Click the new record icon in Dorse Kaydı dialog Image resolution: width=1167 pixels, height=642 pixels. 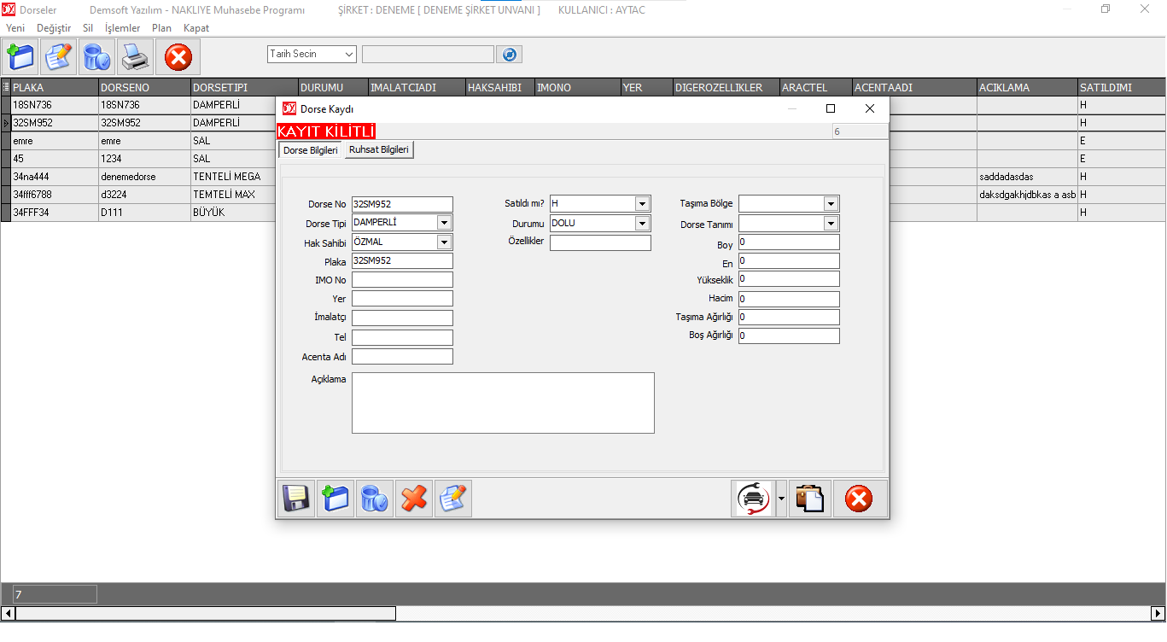(335, 499)
